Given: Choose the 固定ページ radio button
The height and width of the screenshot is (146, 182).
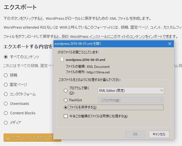Looking at the screenshot, I should [6, 85].
